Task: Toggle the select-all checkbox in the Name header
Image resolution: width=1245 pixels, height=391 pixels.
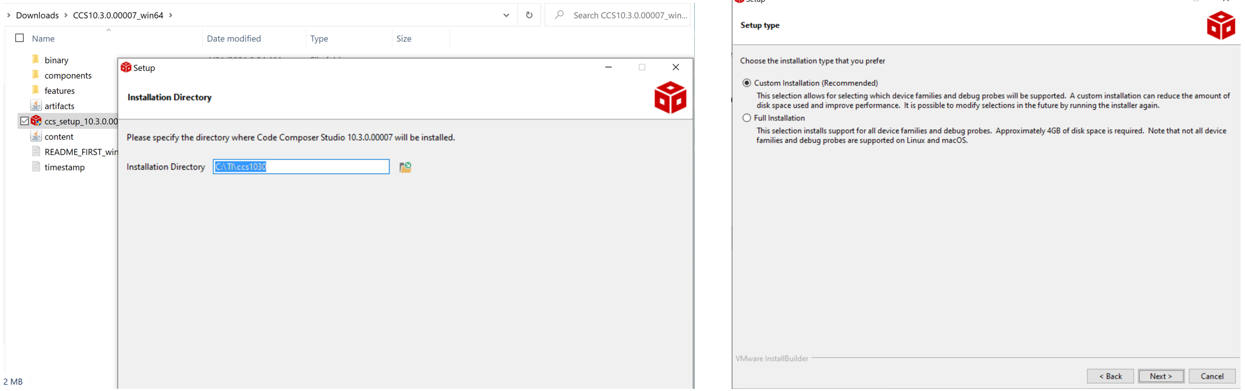Action: tap(20, 38)
